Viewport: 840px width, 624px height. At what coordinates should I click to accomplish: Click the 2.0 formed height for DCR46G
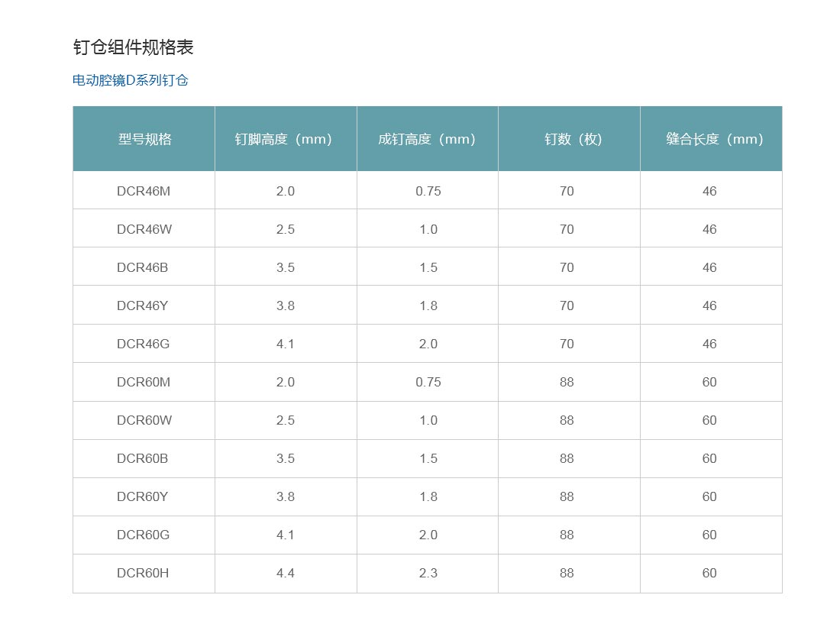428,344
